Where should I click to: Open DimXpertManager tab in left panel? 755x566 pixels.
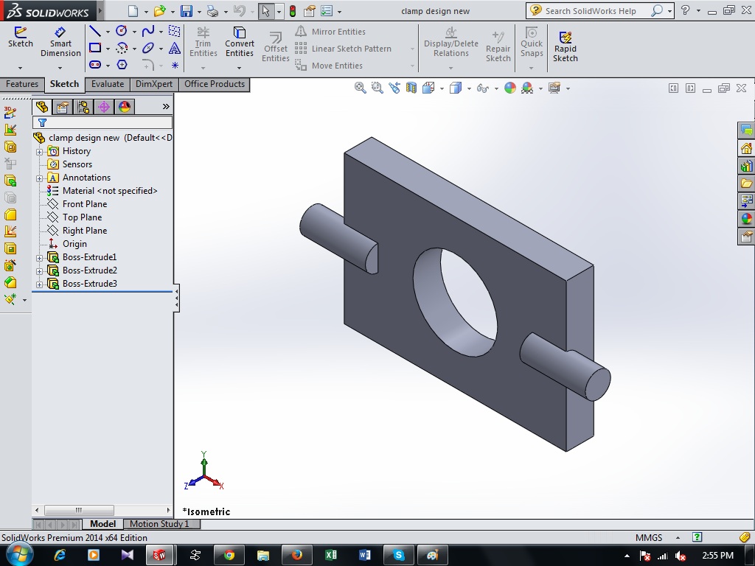(x=104, y=106)
